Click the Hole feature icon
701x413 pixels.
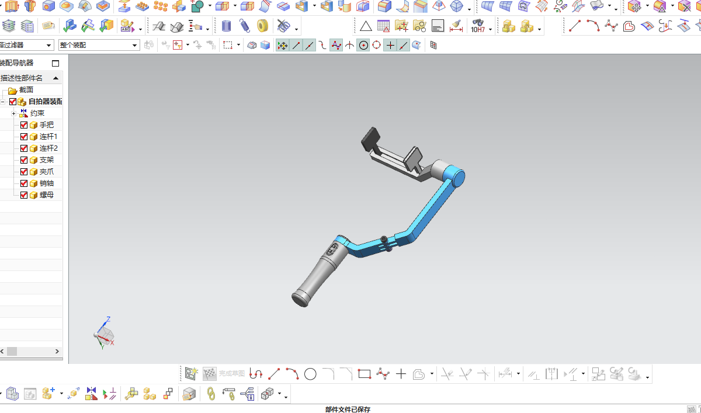(x=48, y=6)
